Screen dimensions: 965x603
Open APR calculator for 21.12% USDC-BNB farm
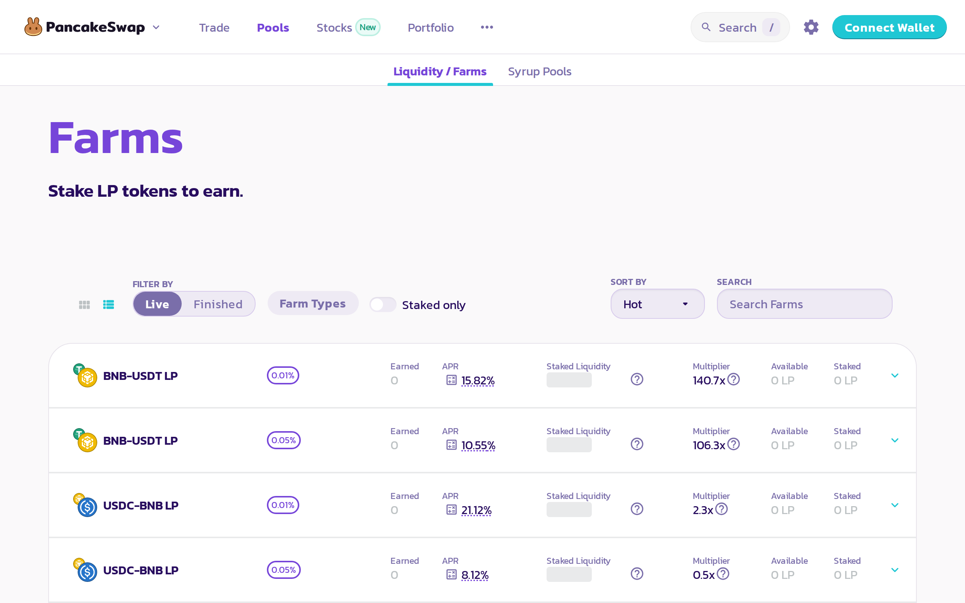coord(451,510)
